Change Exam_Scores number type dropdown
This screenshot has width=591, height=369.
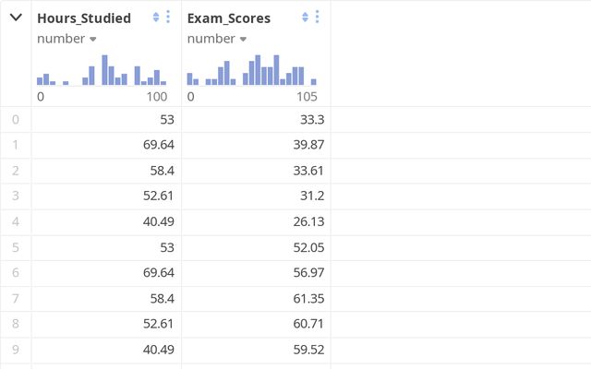click(217, 39)
